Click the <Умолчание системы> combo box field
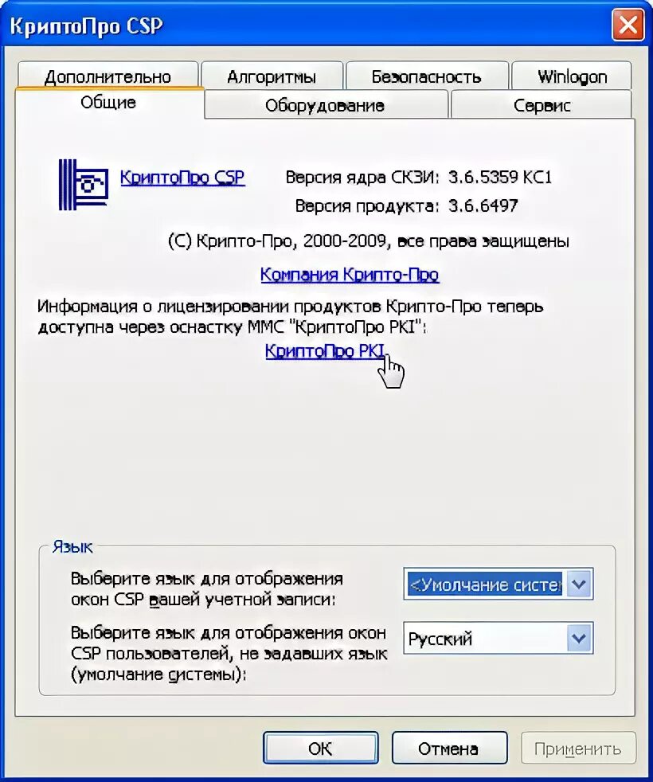 [x=498, y=584]
